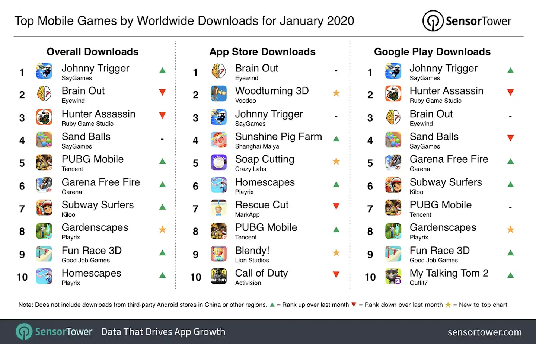Viewport: 536px width, 344px height.
Task: Select the Google Play Downloads column header
Action: tap(432, 52)
